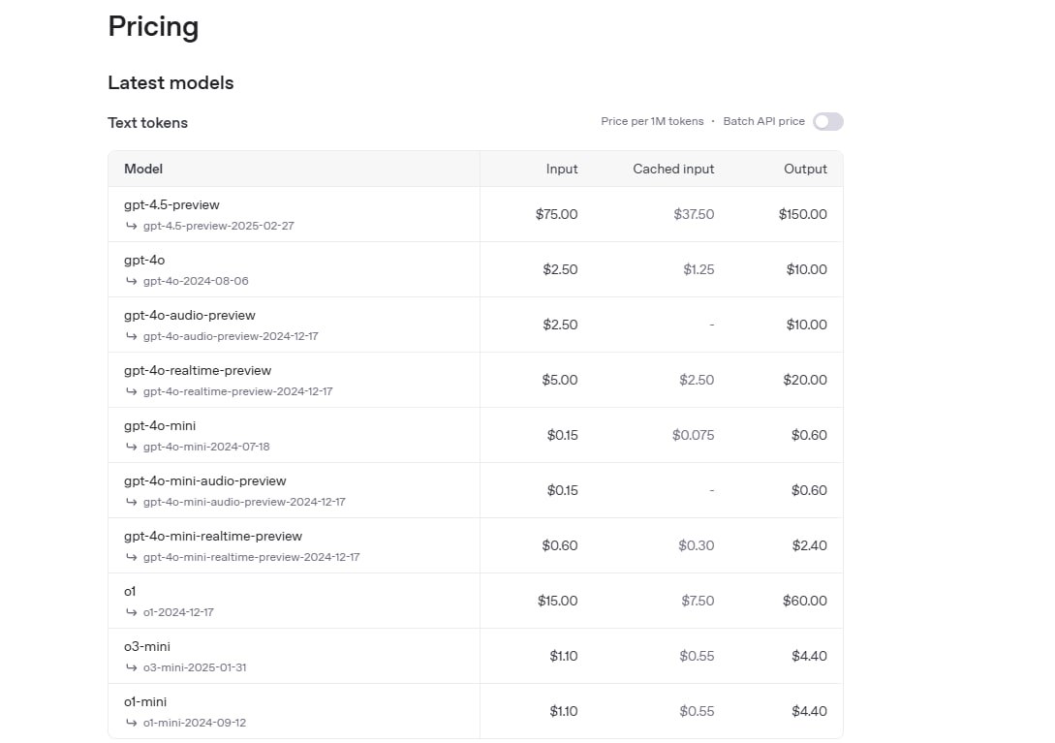Click the "Model" column header
The image size is (1055, 743).
tap(143, 169)
